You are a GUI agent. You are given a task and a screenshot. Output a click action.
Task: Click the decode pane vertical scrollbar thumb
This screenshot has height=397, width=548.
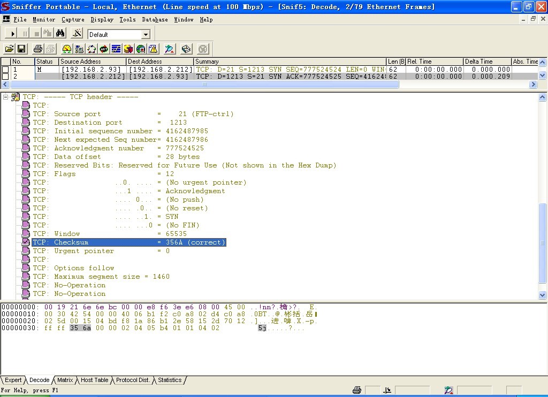pos(543,243)
